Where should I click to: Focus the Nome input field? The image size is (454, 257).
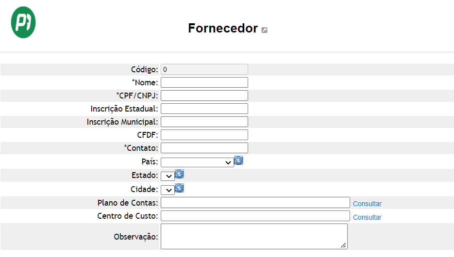point(204,82)
